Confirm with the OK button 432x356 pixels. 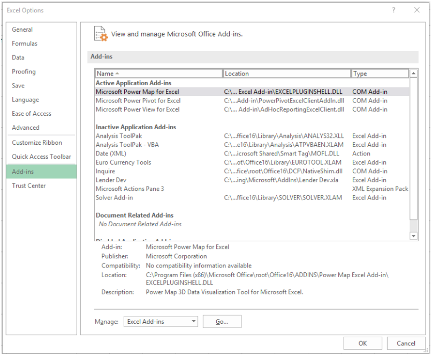[362, 344]
